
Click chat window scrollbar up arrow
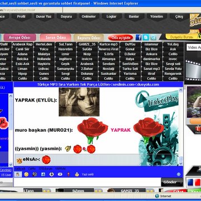pyautogui.click(x=181, y=90)
